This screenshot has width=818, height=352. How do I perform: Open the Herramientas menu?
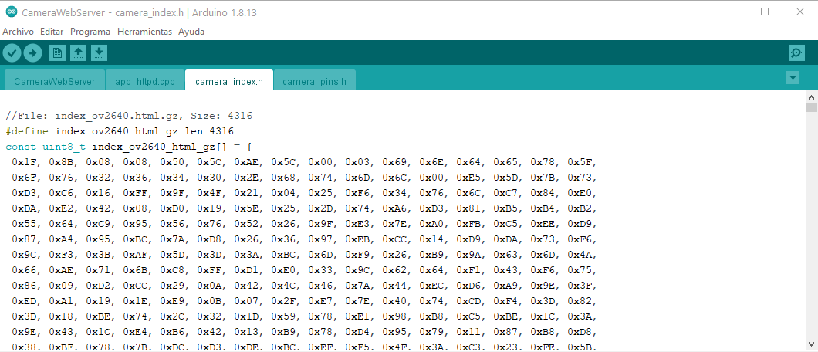point(144,32)
